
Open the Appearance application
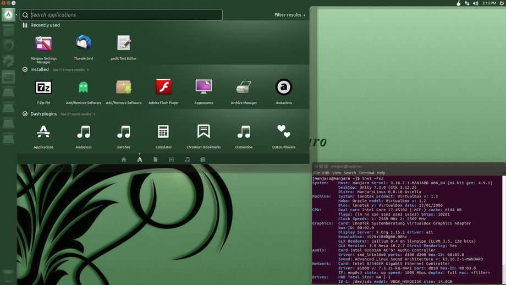[x=204, y=87]
